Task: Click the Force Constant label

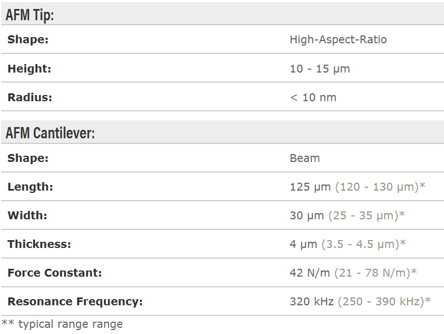Action: pos(55,273)
